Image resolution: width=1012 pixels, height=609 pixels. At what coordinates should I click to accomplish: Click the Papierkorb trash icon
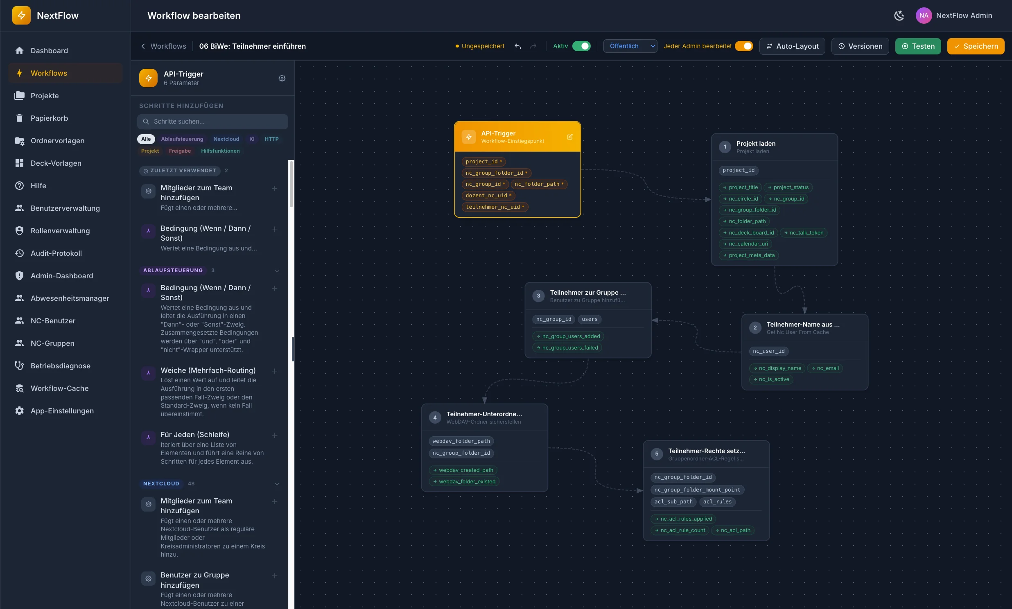coord(19,118)
